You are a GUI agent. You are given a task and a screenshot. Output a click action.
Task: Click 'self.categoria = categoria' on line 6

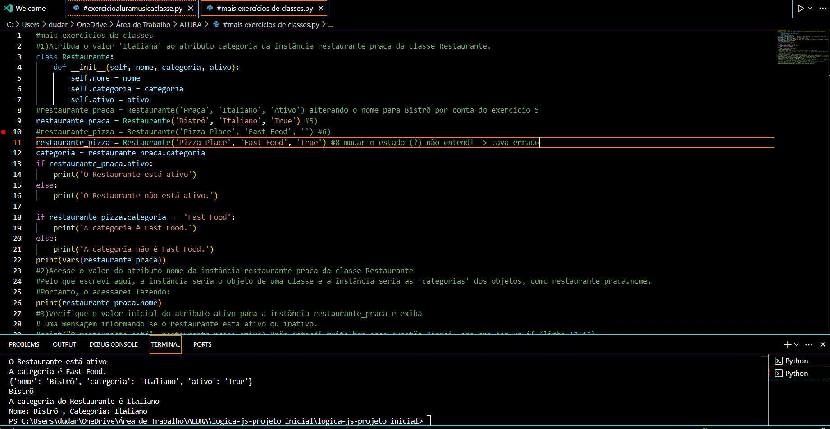click(127, 89)
